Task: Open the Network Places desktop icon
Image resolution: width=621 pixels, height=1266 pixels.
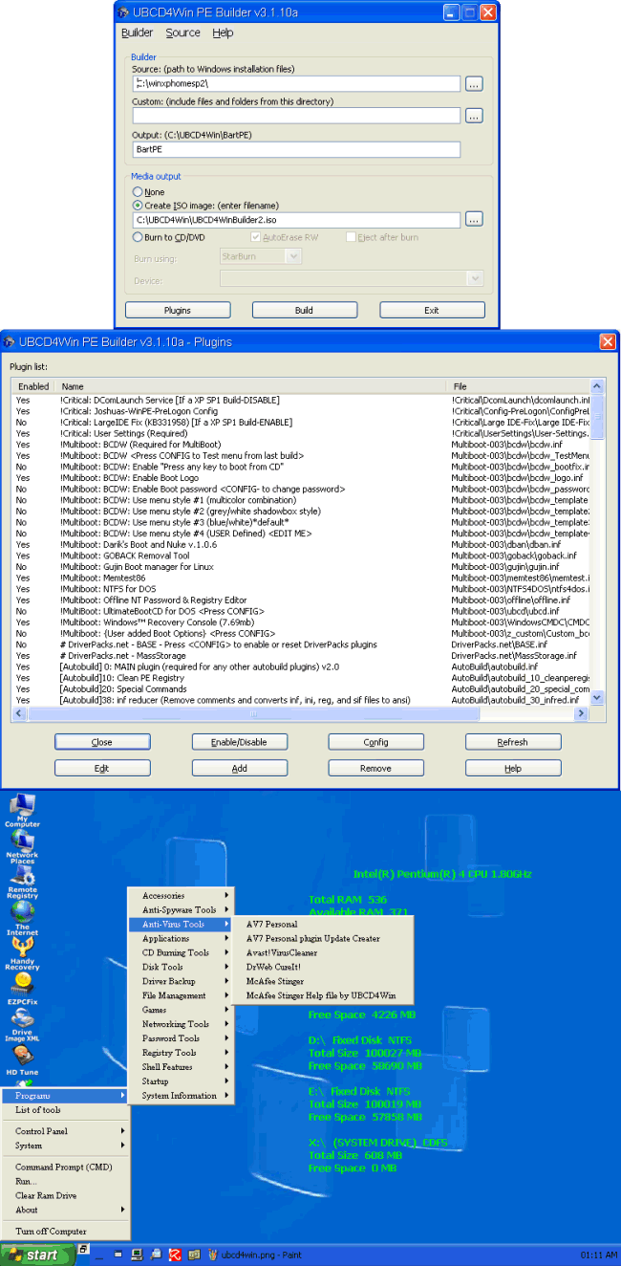Action: [x=22, y=845]
